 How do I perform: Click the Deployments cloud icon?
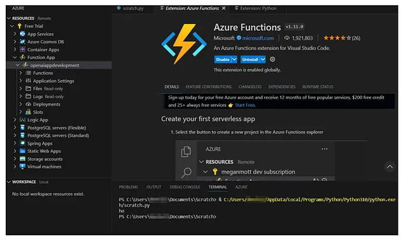coord(28,104)
